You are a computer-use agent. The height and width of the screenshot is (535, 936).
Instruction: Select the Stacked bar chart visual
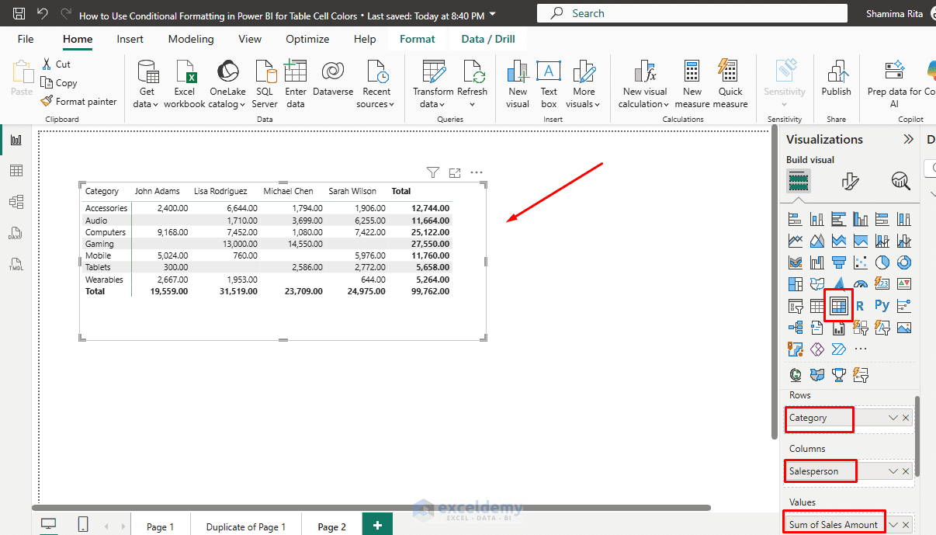(796, 220)
